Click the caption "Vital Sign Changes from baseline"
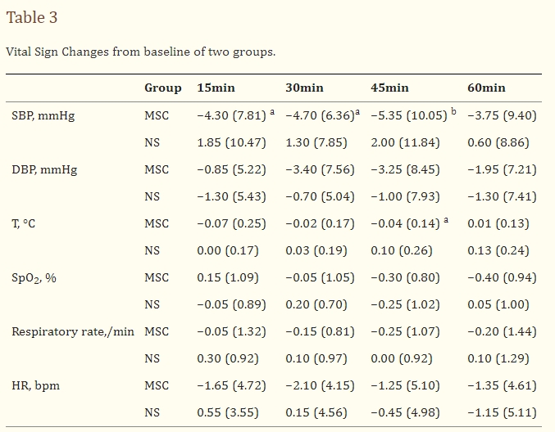Screen dimensions: 555x432 point(140,52)
